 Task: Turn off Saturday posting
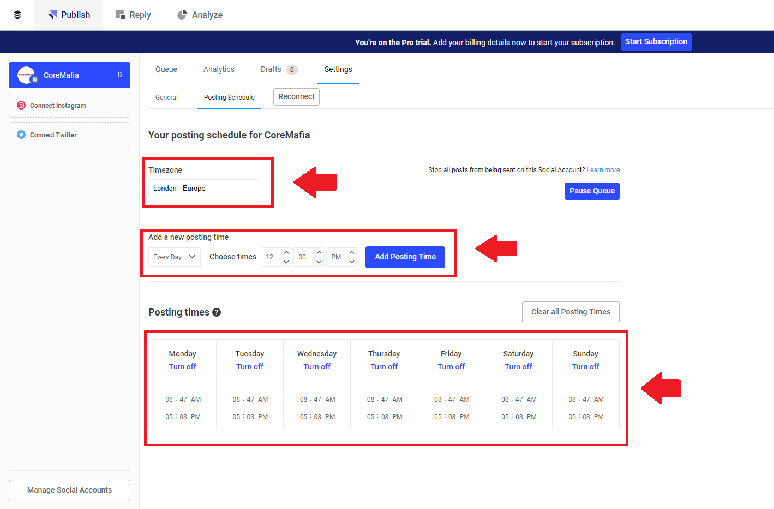pos(518,367)
